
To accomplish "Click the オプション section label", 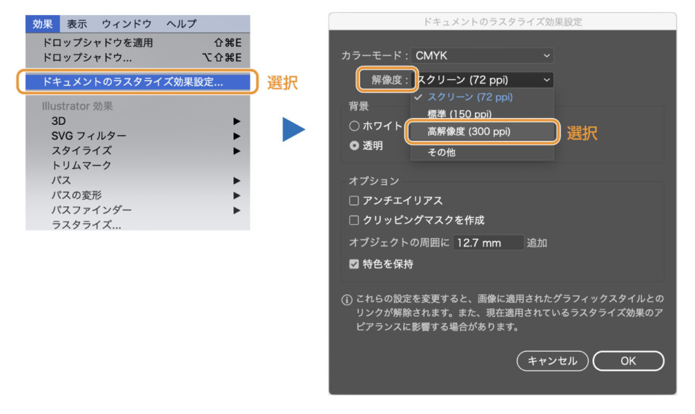I will coord(374,181).
